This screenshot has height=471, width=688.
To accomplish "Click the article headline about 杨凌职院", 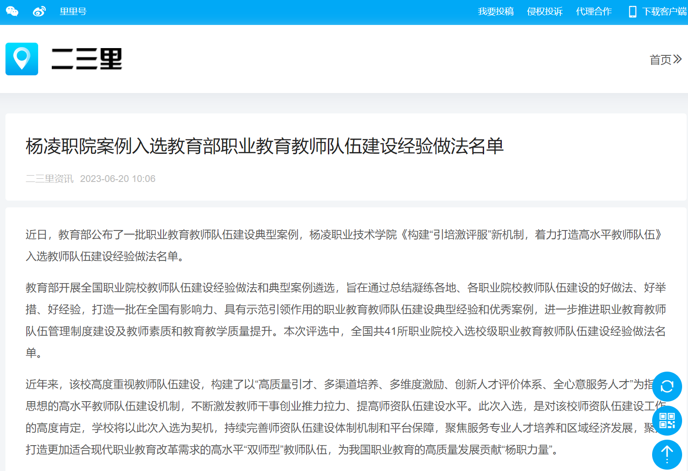I will [x=264, y=146].
